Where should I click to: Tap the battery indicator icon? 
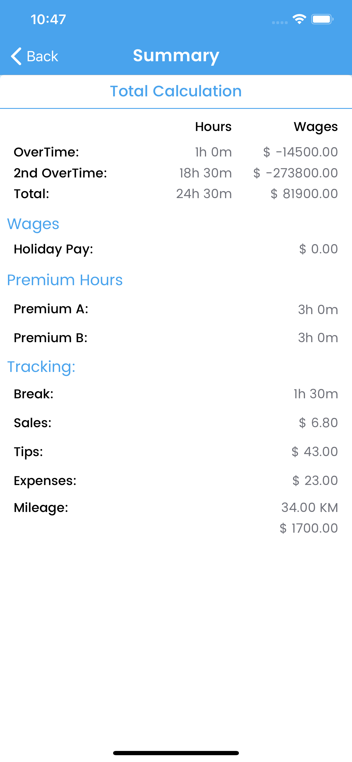click(x=322, y=19)
